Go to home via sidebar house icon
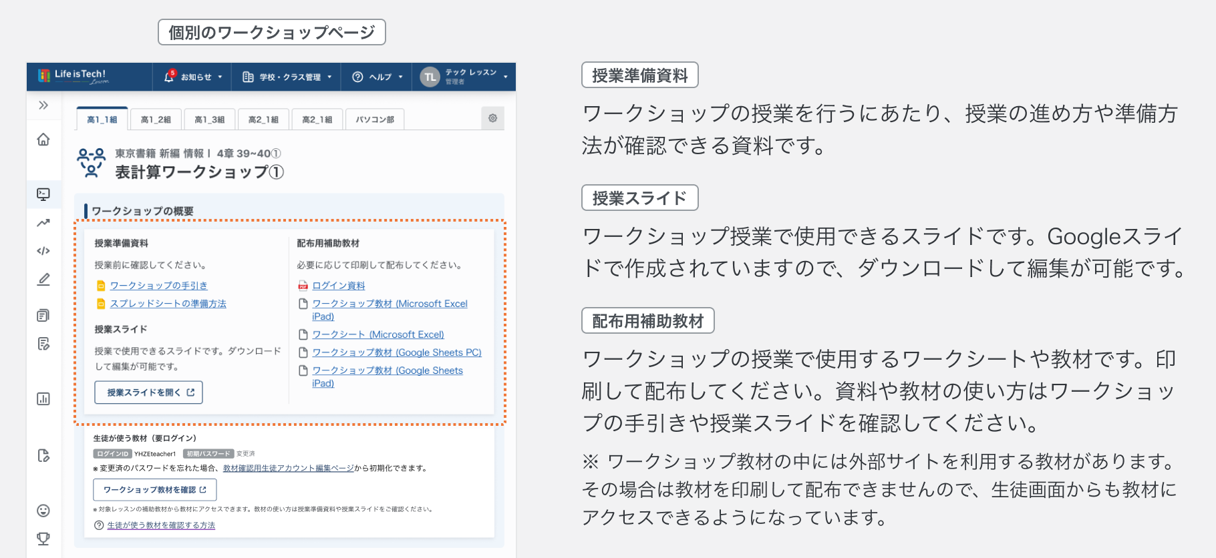Screen dimensions: 1216x558 tap(43, 139)
